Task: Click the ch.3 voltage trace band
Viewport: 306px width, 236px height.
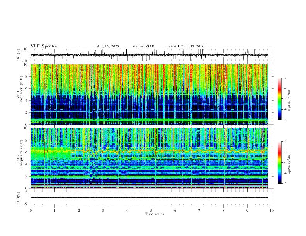Action: coord(149,197)
